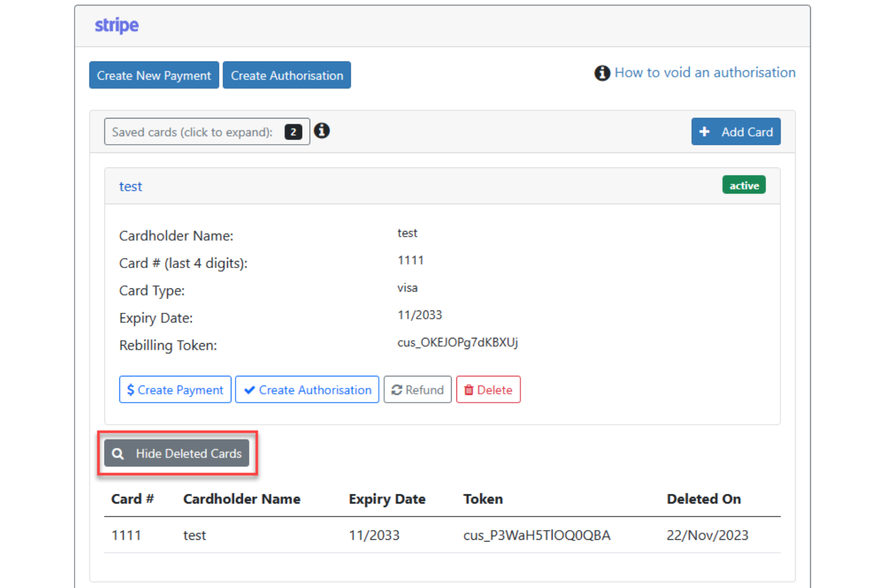This screenshot has width=883, height=588.
Task: Click the Expiry Date: label in card details
Action: (156, 318)
